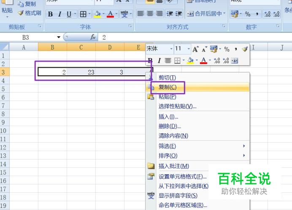
Task: Click the ribbon 粘贴 paste button
Action: pyautogui.click(x=7, y=8)
